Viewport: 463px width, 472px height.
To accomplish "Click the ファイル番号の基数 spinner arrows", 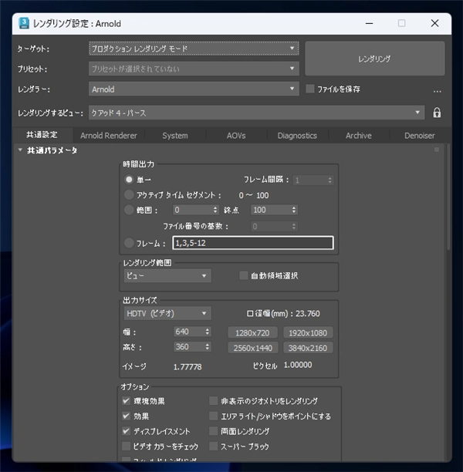I will pyautogui.click(x=294, y=226).
